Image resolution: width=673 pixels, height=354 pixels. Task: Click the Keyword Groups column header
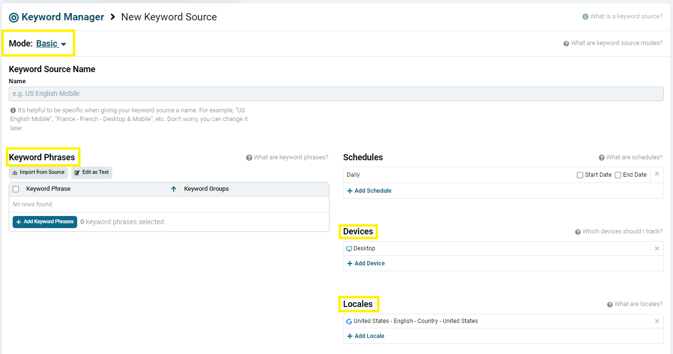tap(206, 189)
